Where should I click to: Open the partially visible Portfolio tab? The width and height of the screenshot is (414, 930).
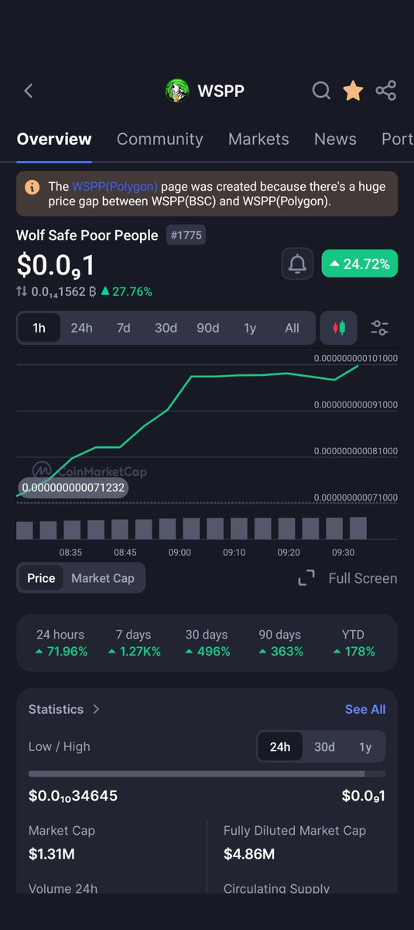tap(397, 139)
